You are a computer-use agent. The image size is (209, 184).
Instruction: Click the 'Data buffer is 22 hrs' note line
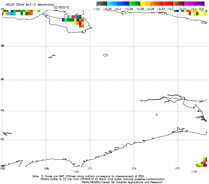click(102, 179)
